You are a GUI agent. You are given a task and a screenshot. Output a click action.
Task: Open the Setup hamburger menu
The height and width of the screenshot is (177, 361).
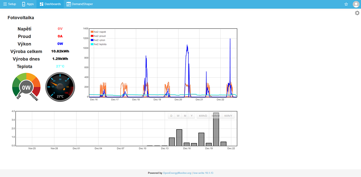(9, 4)
